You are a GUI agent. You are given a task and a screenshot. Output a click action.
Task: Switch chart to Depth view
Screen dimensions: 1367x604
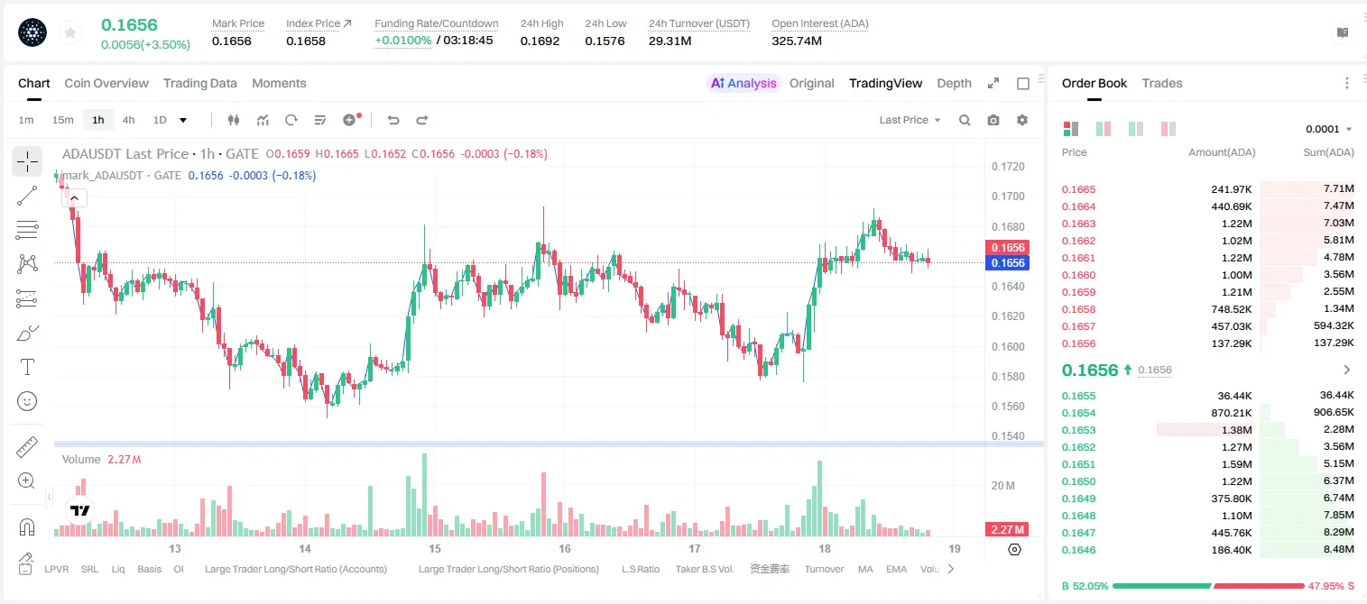954,83
